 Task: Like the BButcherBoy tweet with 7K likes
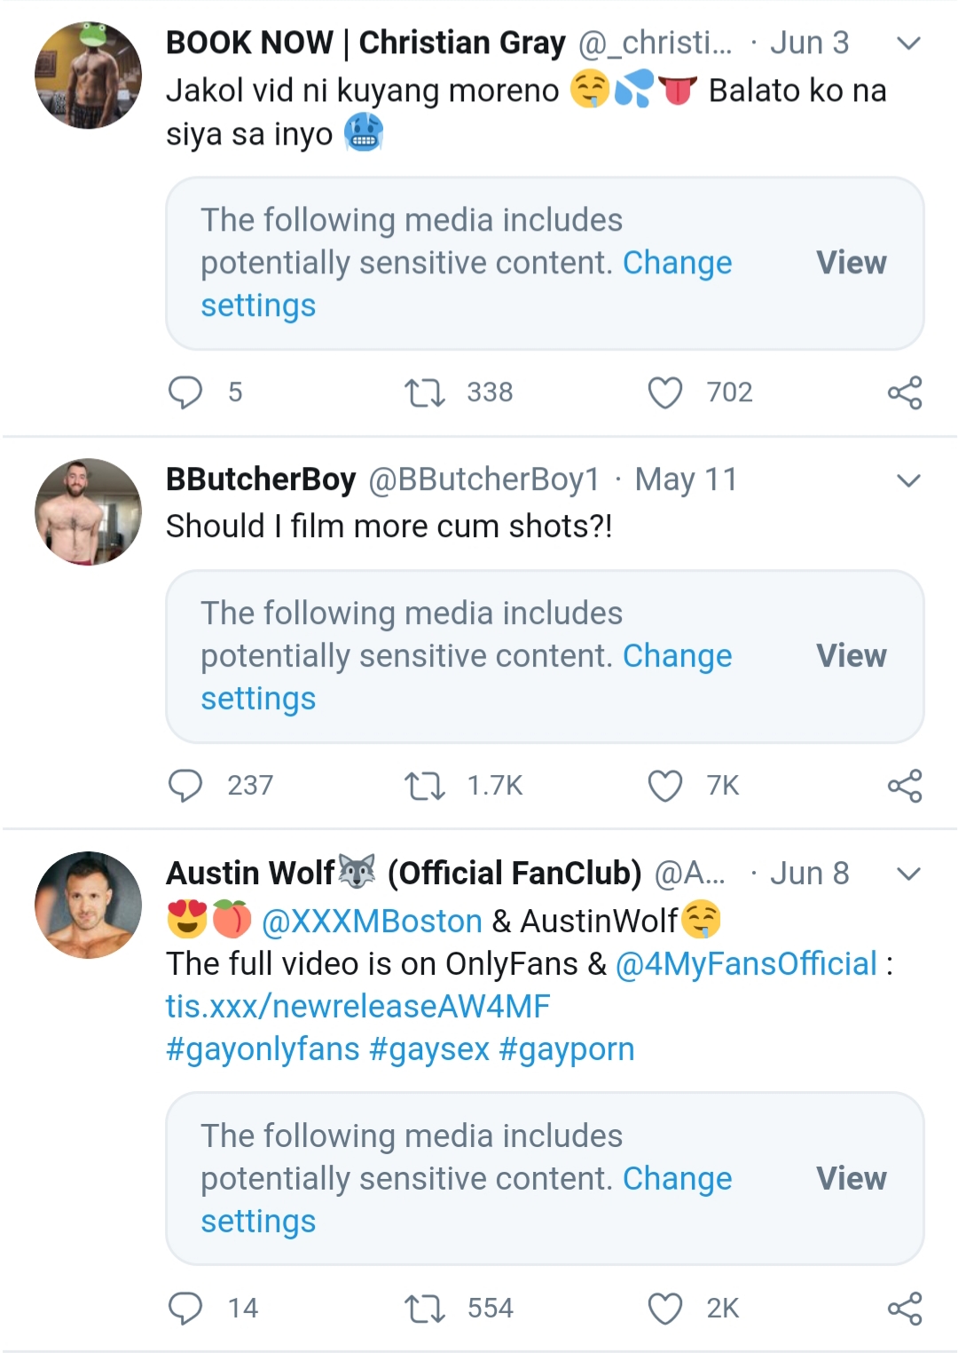click(x=665, y=786)
